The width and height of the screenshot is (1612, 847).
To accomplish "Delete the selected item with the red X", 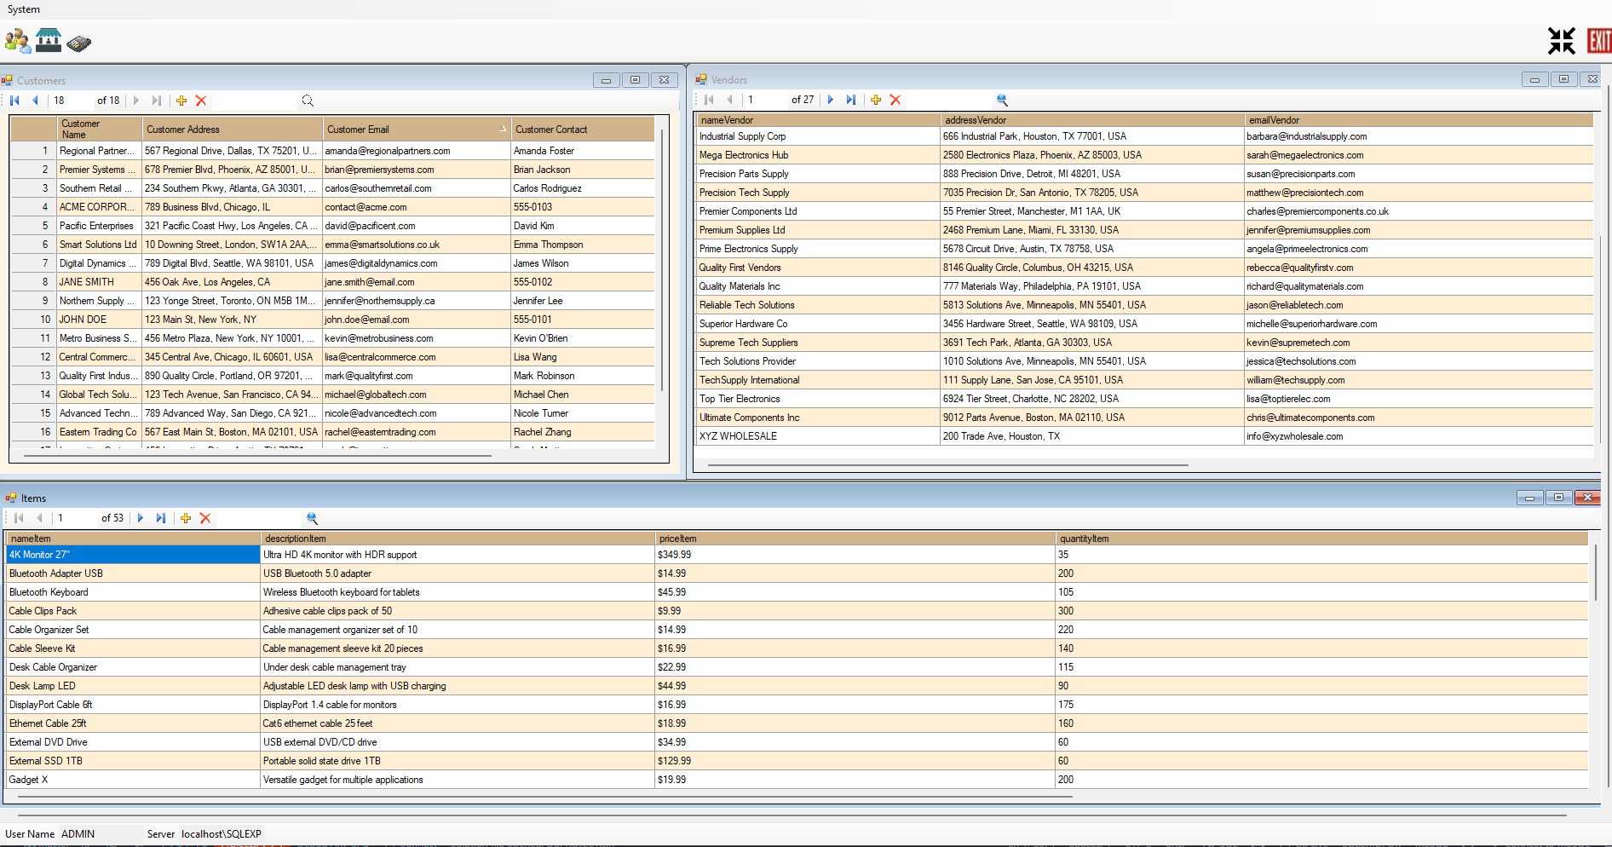I will coord(205,518).
